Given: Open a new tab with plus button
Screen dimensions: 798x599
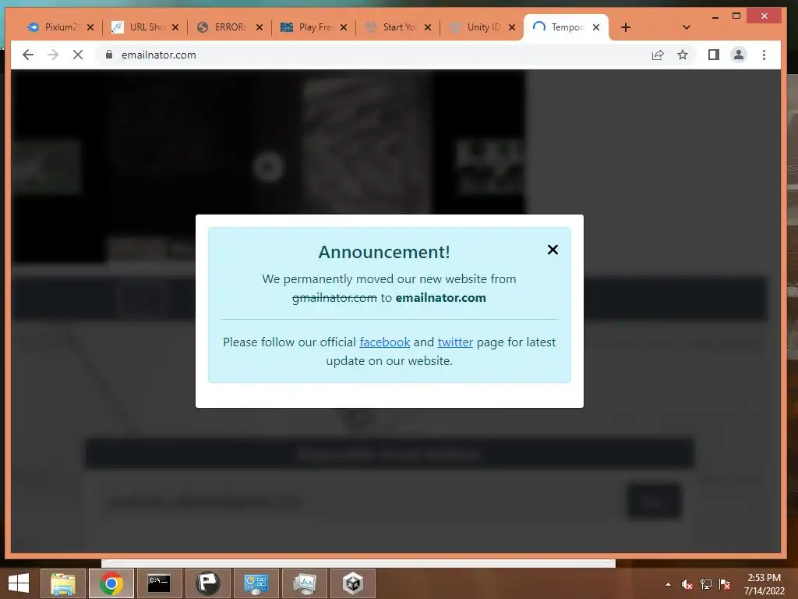Looking at the screenshot, I should [x=626, y=27].
